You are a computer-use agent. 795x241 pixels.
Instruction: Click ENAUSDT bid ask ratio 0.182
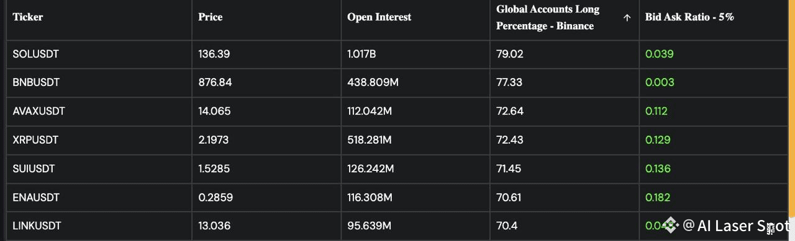[658, 197]
